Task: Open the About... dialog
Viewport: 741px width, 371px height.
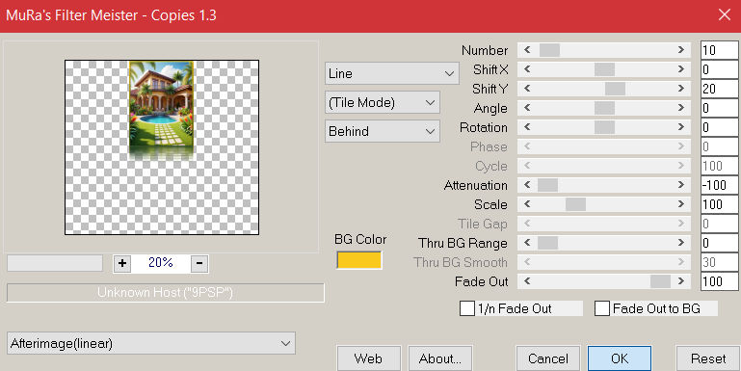Action: tap(440, 358)
